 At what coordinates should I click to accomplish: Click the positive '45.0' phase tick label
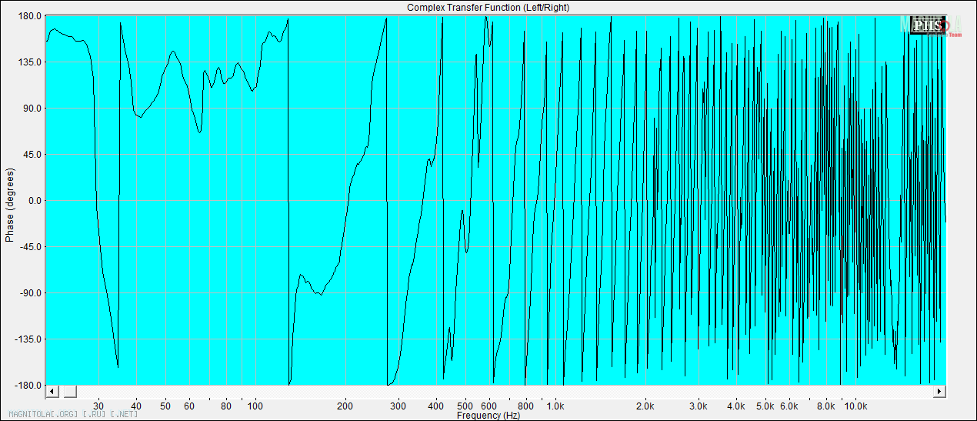(x=32, y=155)
